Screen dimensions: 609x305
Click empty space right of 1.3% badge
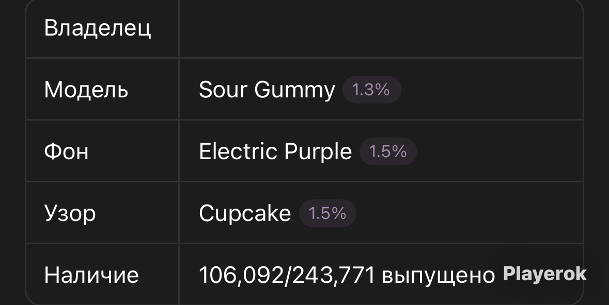click(x=492, y=90)
